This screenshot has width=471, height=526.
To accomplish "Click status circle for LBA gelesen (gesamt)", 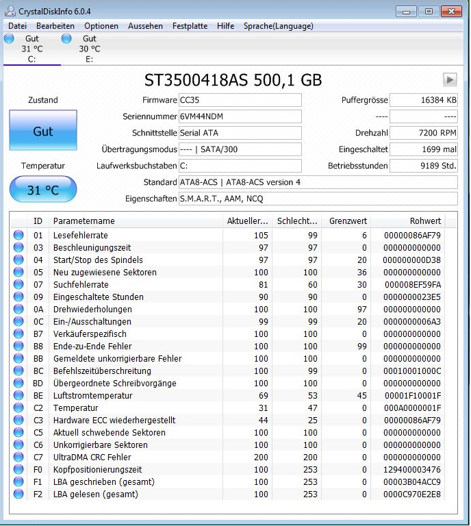I will click(18, 494).
